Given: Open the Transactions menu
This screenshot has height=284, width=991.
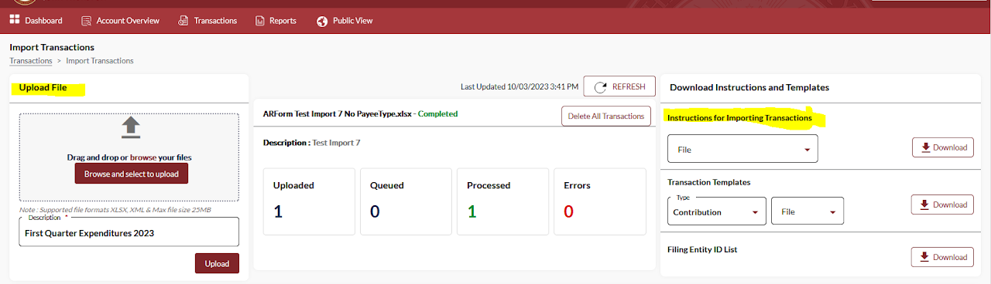Looking at the screenshot, I should (x=207, y=21).
